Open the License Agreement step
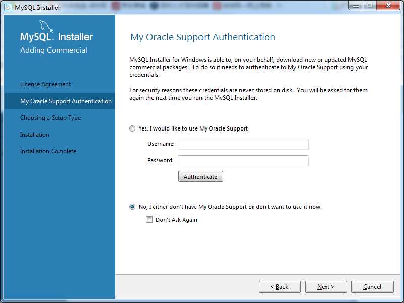Viewport: 404px width, 303px height. tap(45, 84)
